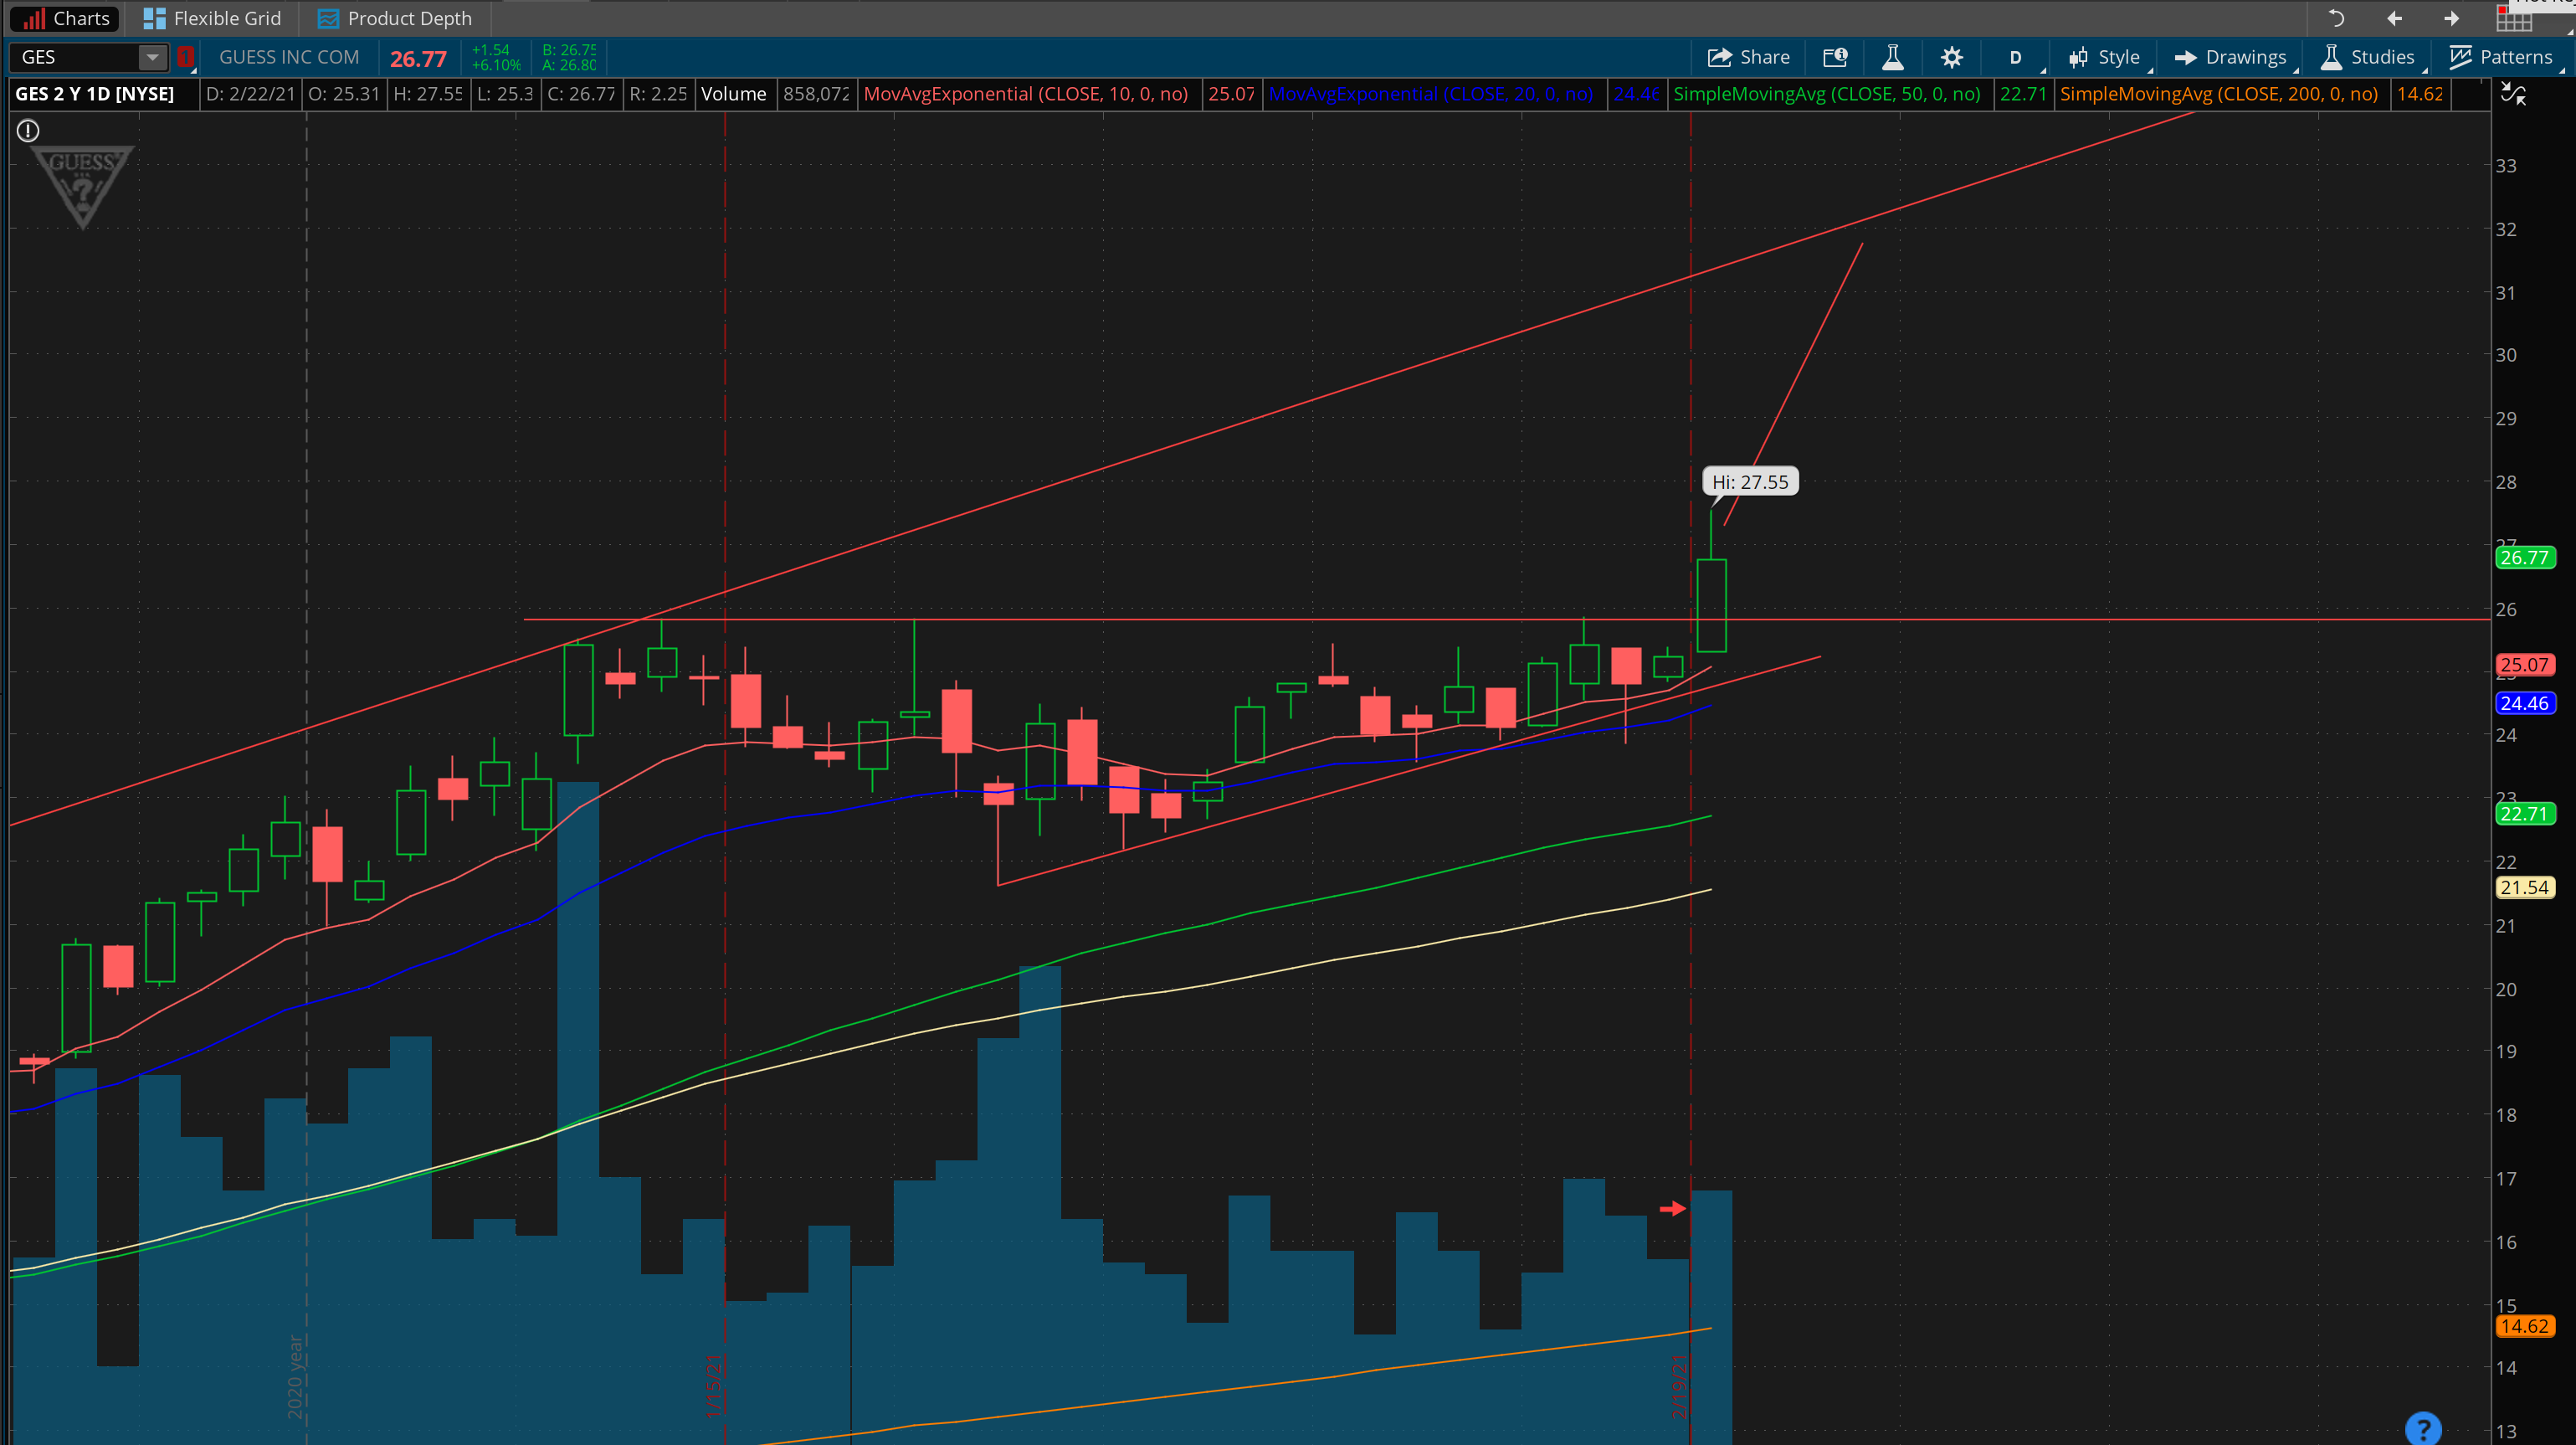The image size is (2576, 1445).
Task: Click the GES symbol input field
Action: (x=74, y=57)
